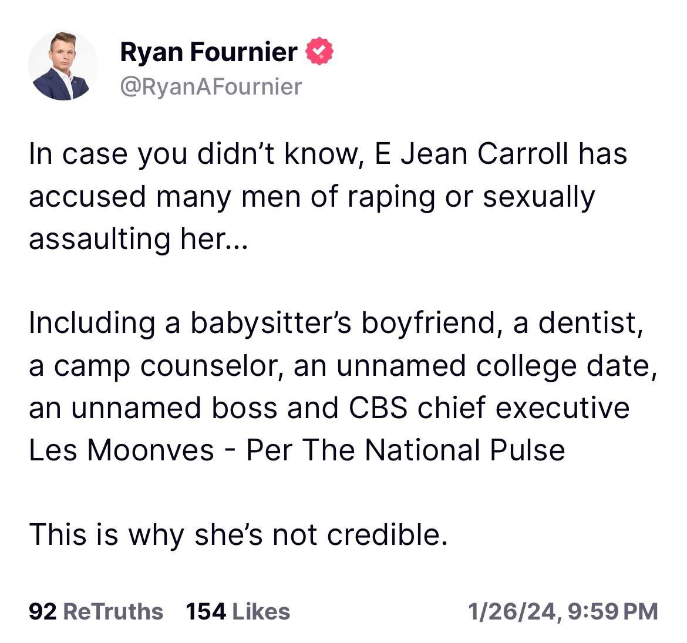
Task: Visit the @RyanAFournier handle link
Action: coord(211,86)
